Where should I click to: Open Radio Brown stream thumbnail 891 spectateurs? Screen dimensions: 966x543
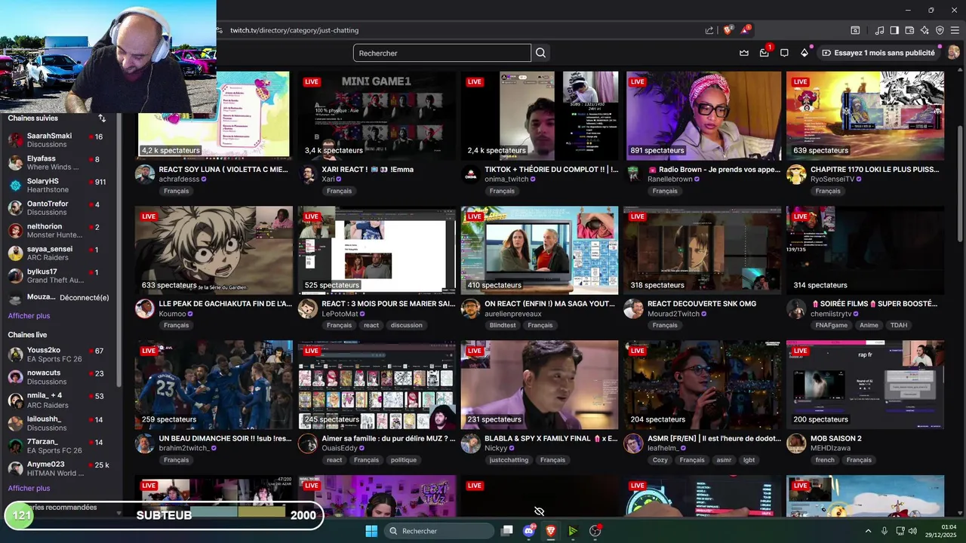pos(703,115)
